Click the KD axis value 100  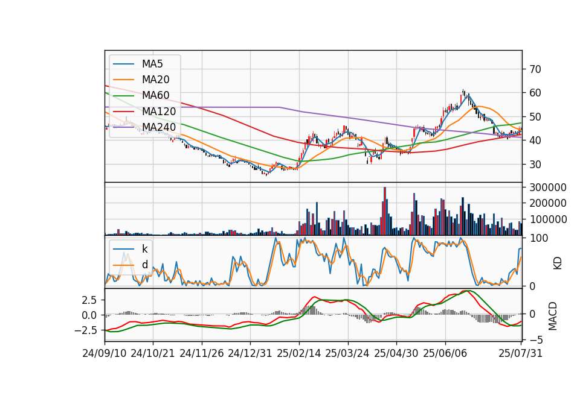539,238
